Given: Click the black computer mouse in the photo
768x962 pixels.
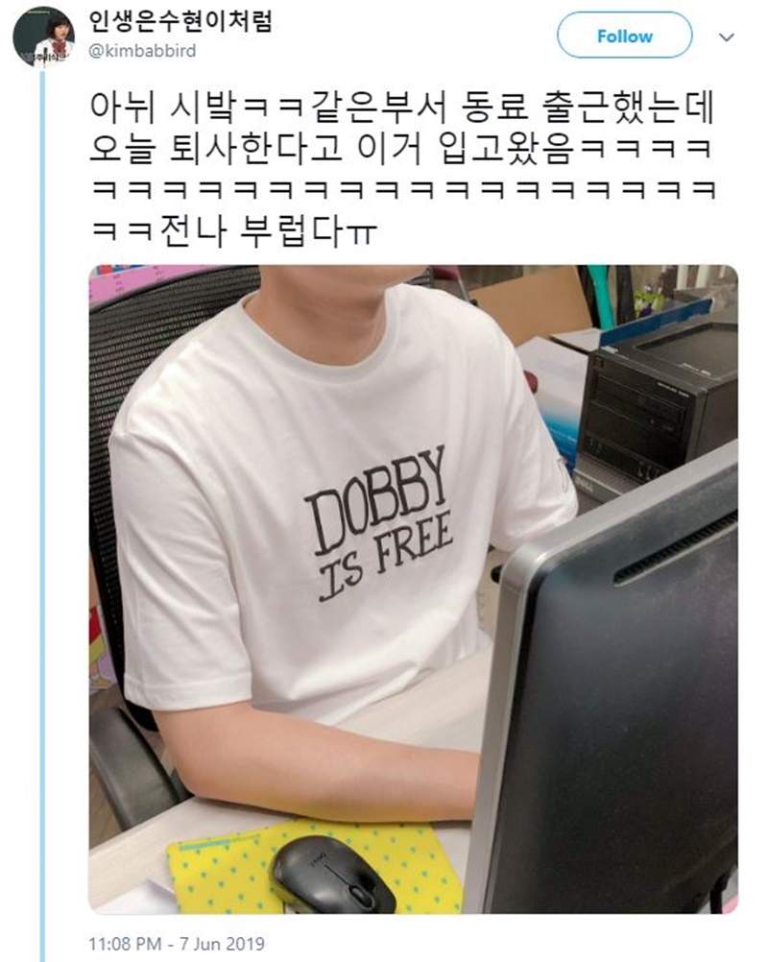Looking at the screenshot, I should (332, 874).
